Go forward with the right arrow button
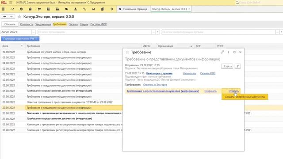Image resolution: width=283 pixels, height=159 pixels. (x=11, y=17)
